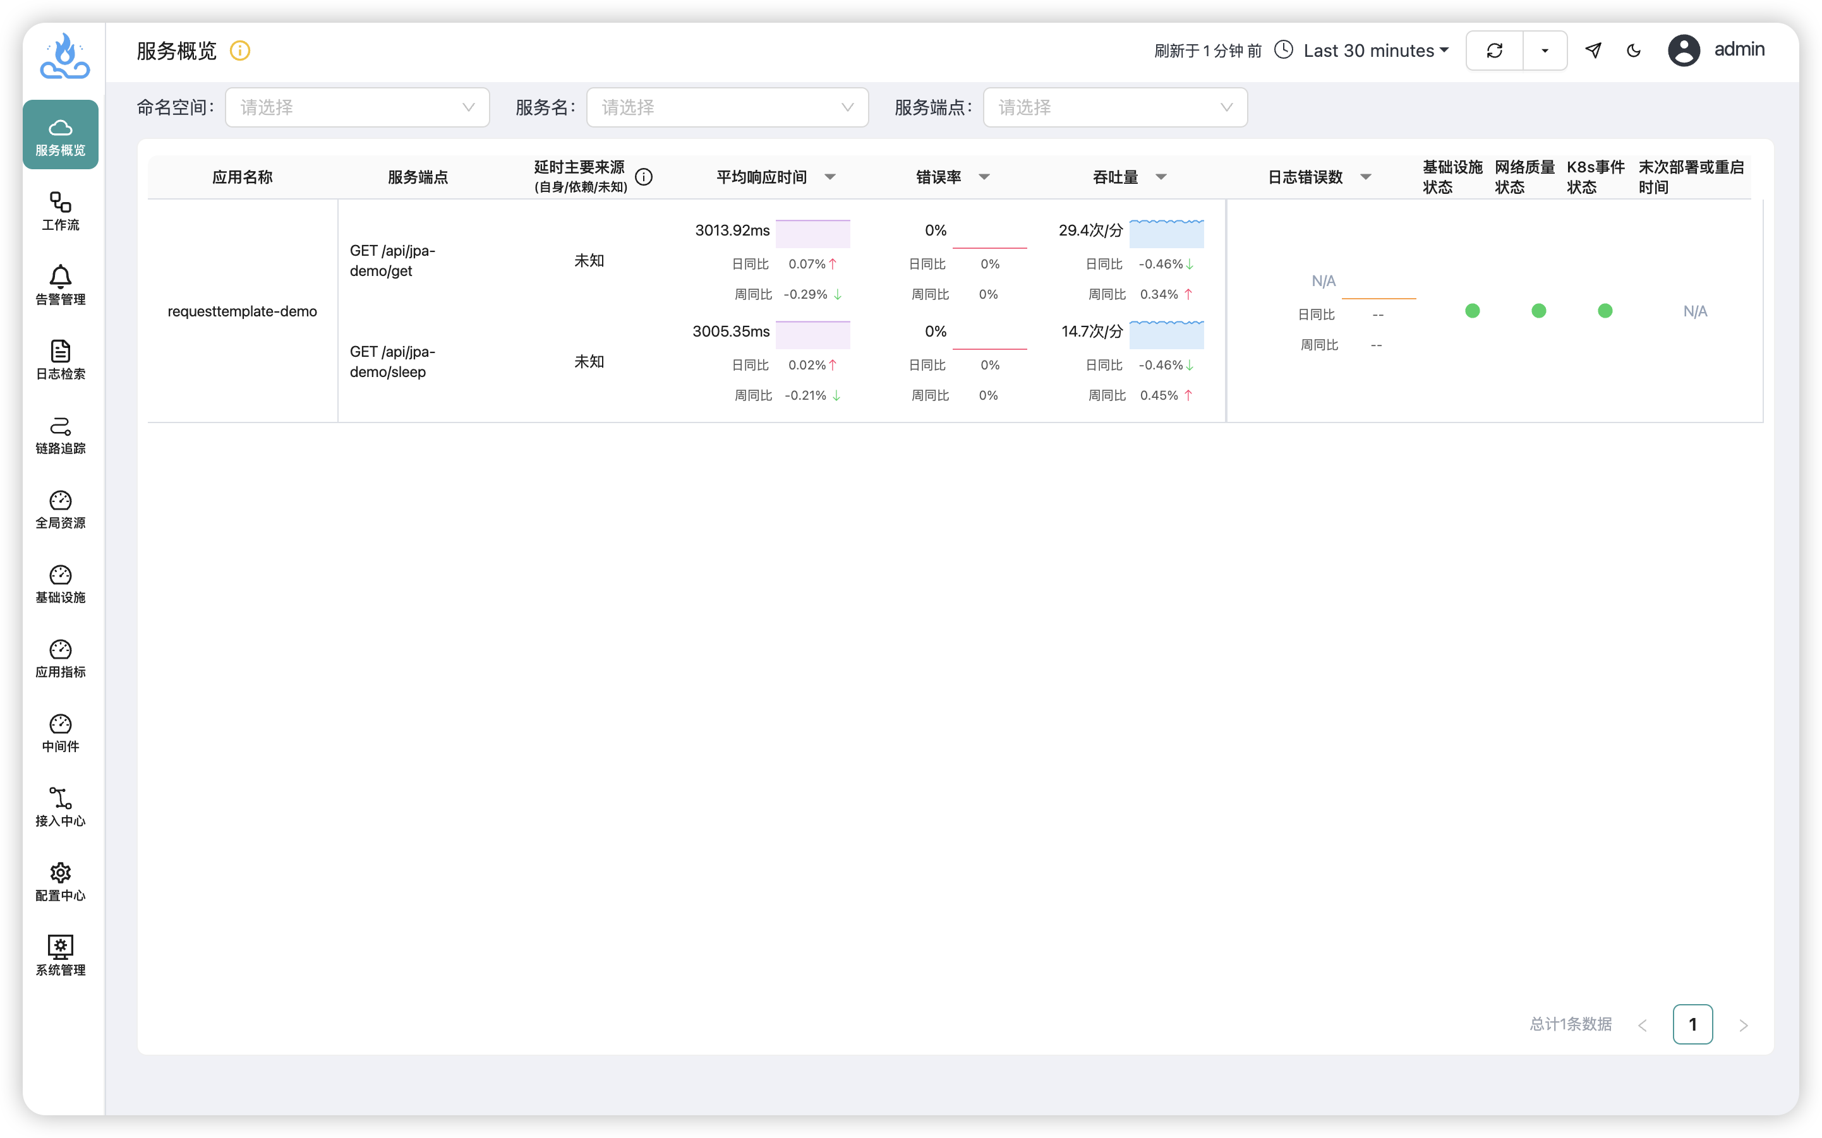1822x1138 pixels.
Task: Sort by 平均响应时间 column arrow
Action: pyautogui.click(x=830, y=177)
